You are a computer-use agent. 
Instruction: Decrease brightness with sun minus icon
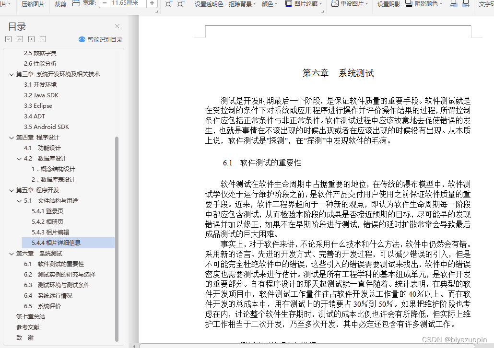pyautogui.click(x=180, y=4)
